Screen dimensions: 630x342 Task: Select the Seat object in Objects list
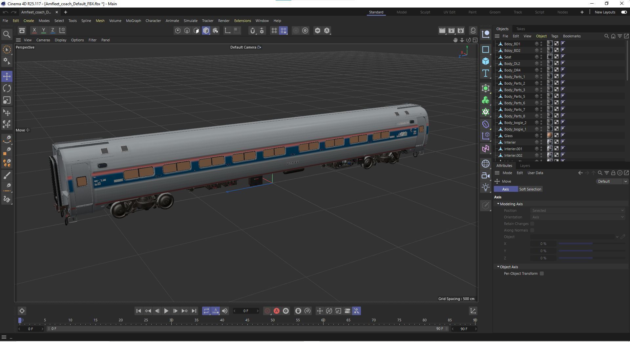(508, 57)
